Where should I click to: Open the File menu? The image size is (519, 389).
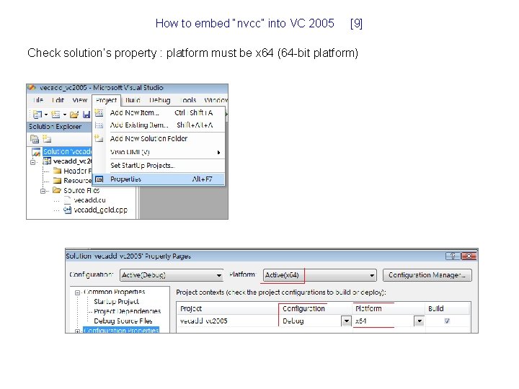click(x=38, y=100)
